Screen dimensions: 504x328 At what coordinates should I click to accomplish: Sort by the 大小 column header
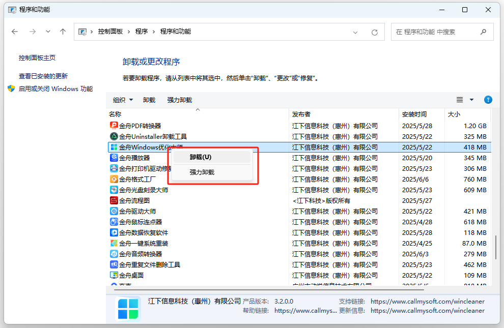(x=468, y=114)
